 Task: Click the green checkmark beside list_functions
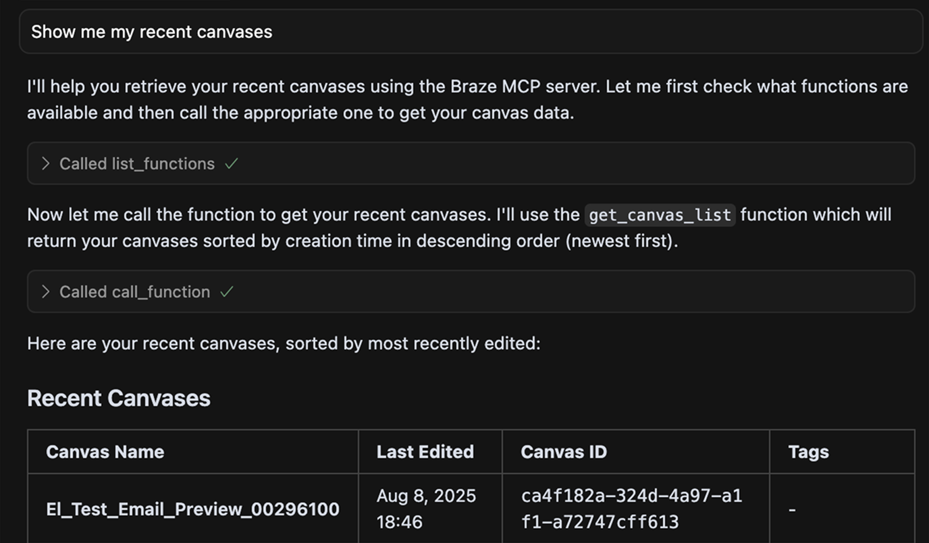[x=230, y=163]
